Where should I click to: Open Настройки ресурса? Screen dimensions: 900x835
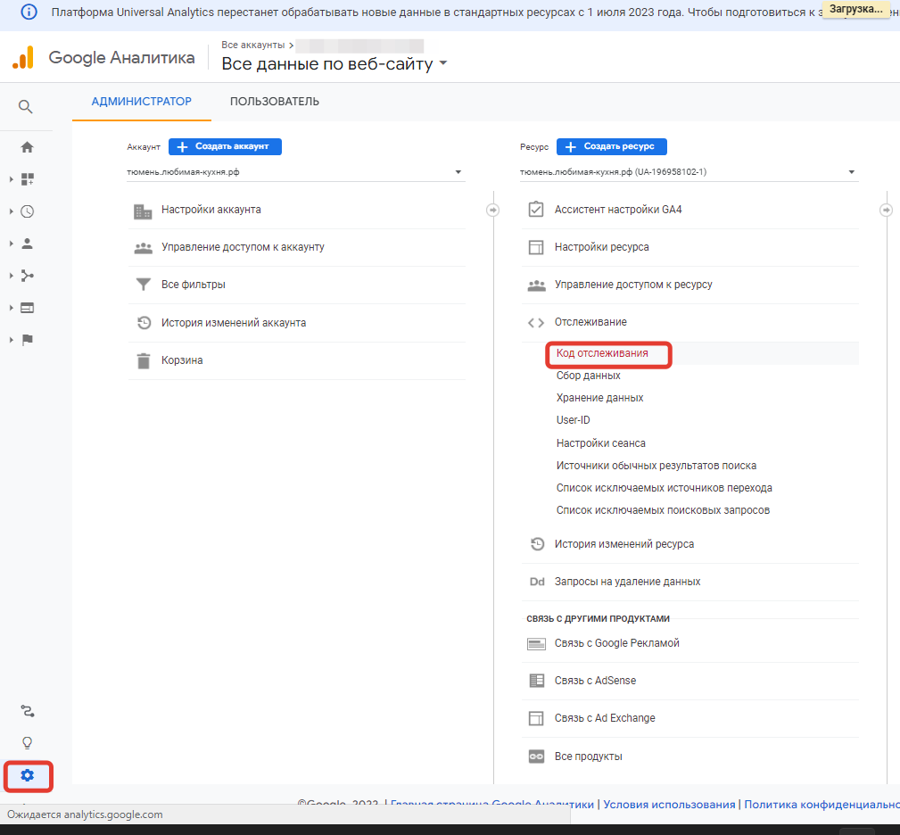pos(601,247)
